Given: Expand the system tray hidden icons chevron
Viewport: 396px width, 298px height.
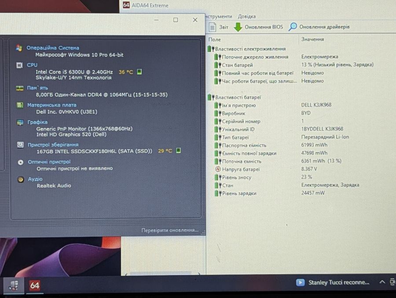Looking at the screenshot, I should [x=382, y=282].
